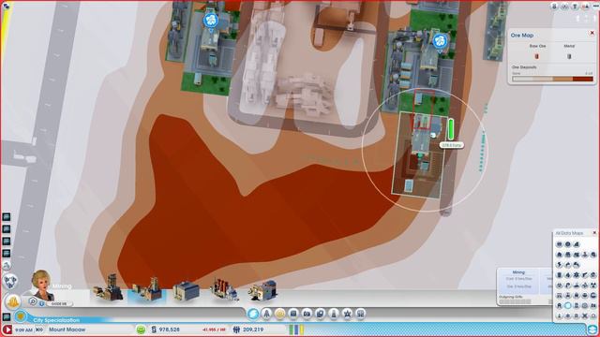Open the chip-shaped Electronics menu icon
Viewport: 600px width, 337px height.
click(293, 314)
